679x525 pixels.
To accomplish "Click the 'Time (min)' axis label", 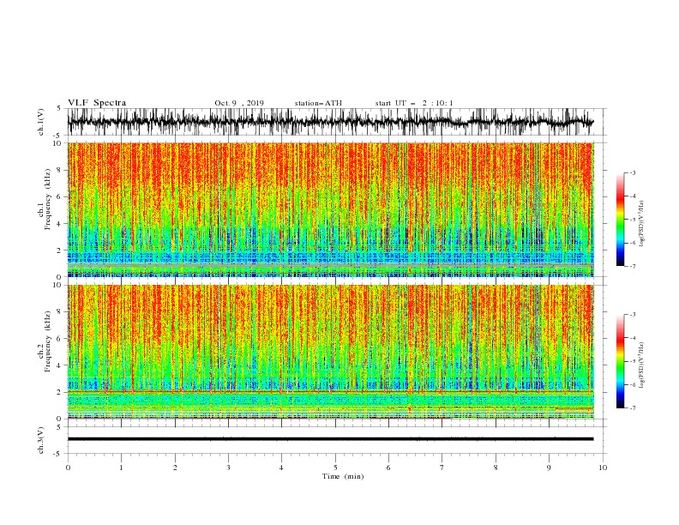I will (343, 476).
